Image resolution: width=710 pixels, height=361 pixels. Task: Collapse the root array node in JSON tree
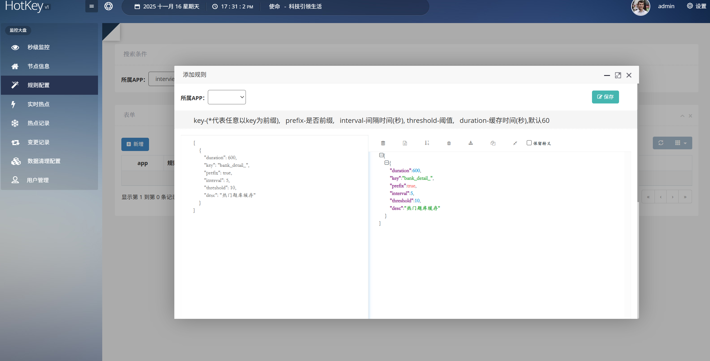point(381,155)
